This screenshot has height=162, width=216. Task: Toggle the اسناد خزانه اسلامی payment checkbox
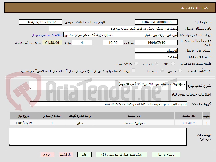[133, 70]
